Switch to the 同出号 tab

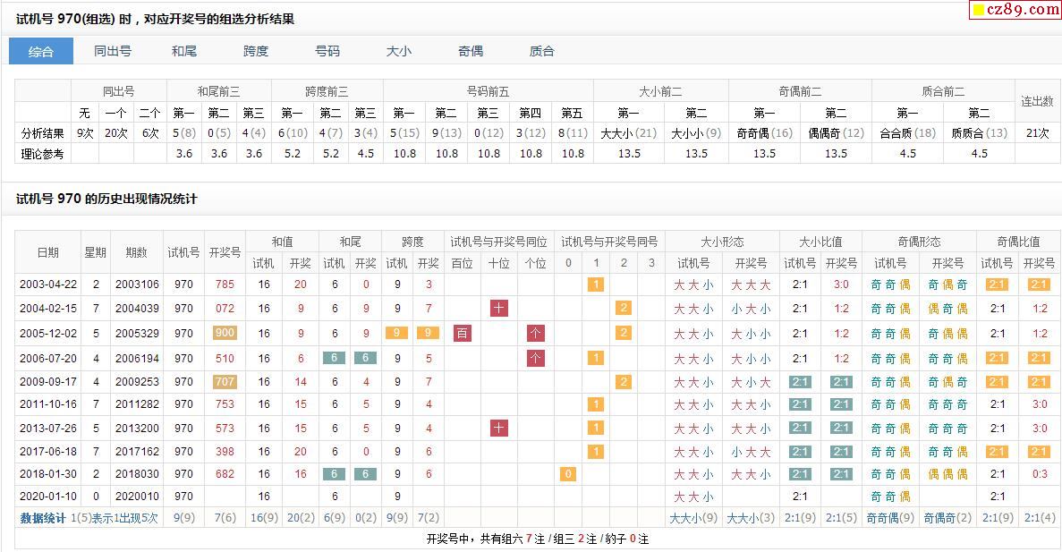[x=113, y=51]
